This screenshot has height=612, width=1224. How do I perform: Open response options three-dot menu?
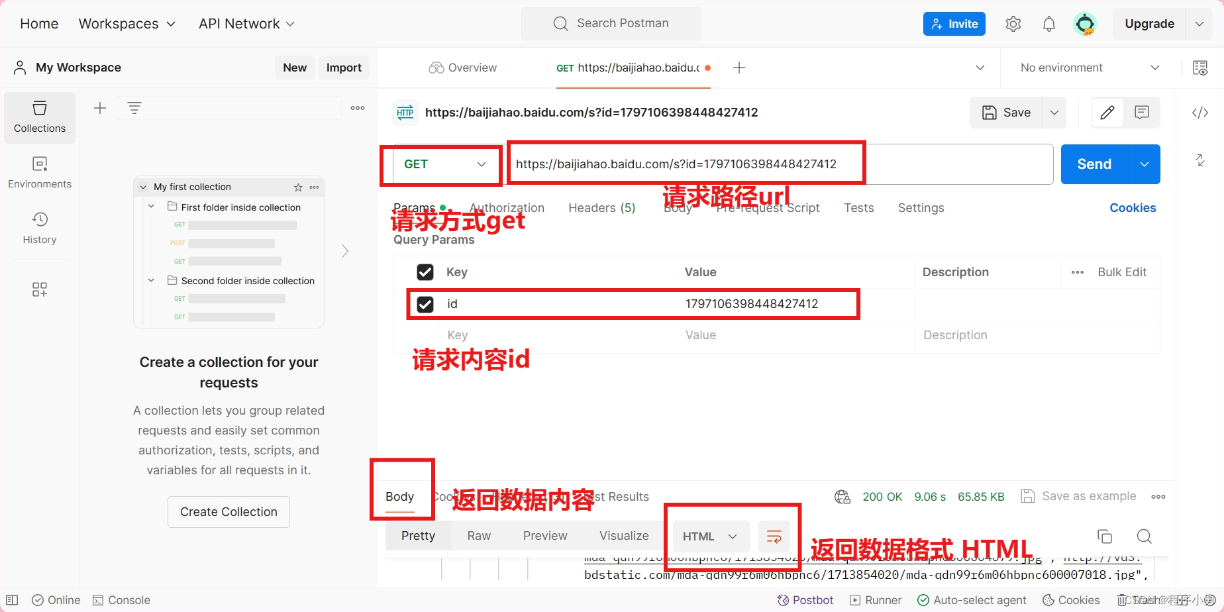pos(1158,497)
